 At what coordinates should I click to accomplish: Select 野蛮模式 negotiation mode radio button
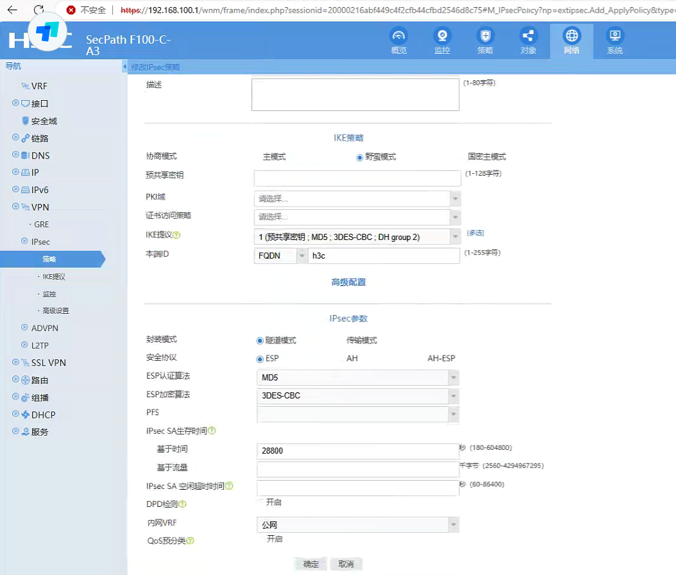pyautogui.click(x=360, y=157)
